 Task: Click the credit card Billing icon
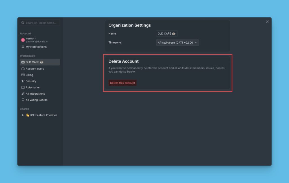(x=23, y=75)
